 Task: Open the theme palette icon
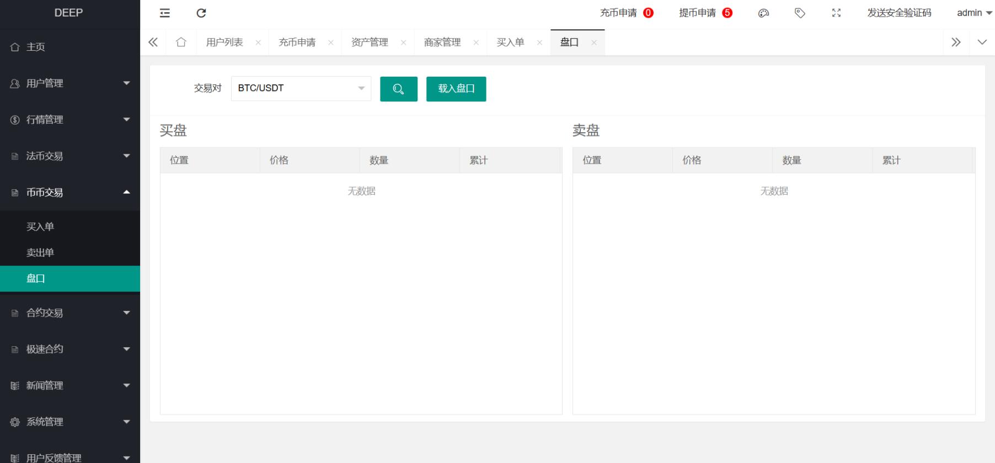pyautogui.click(x=763, y=13)
